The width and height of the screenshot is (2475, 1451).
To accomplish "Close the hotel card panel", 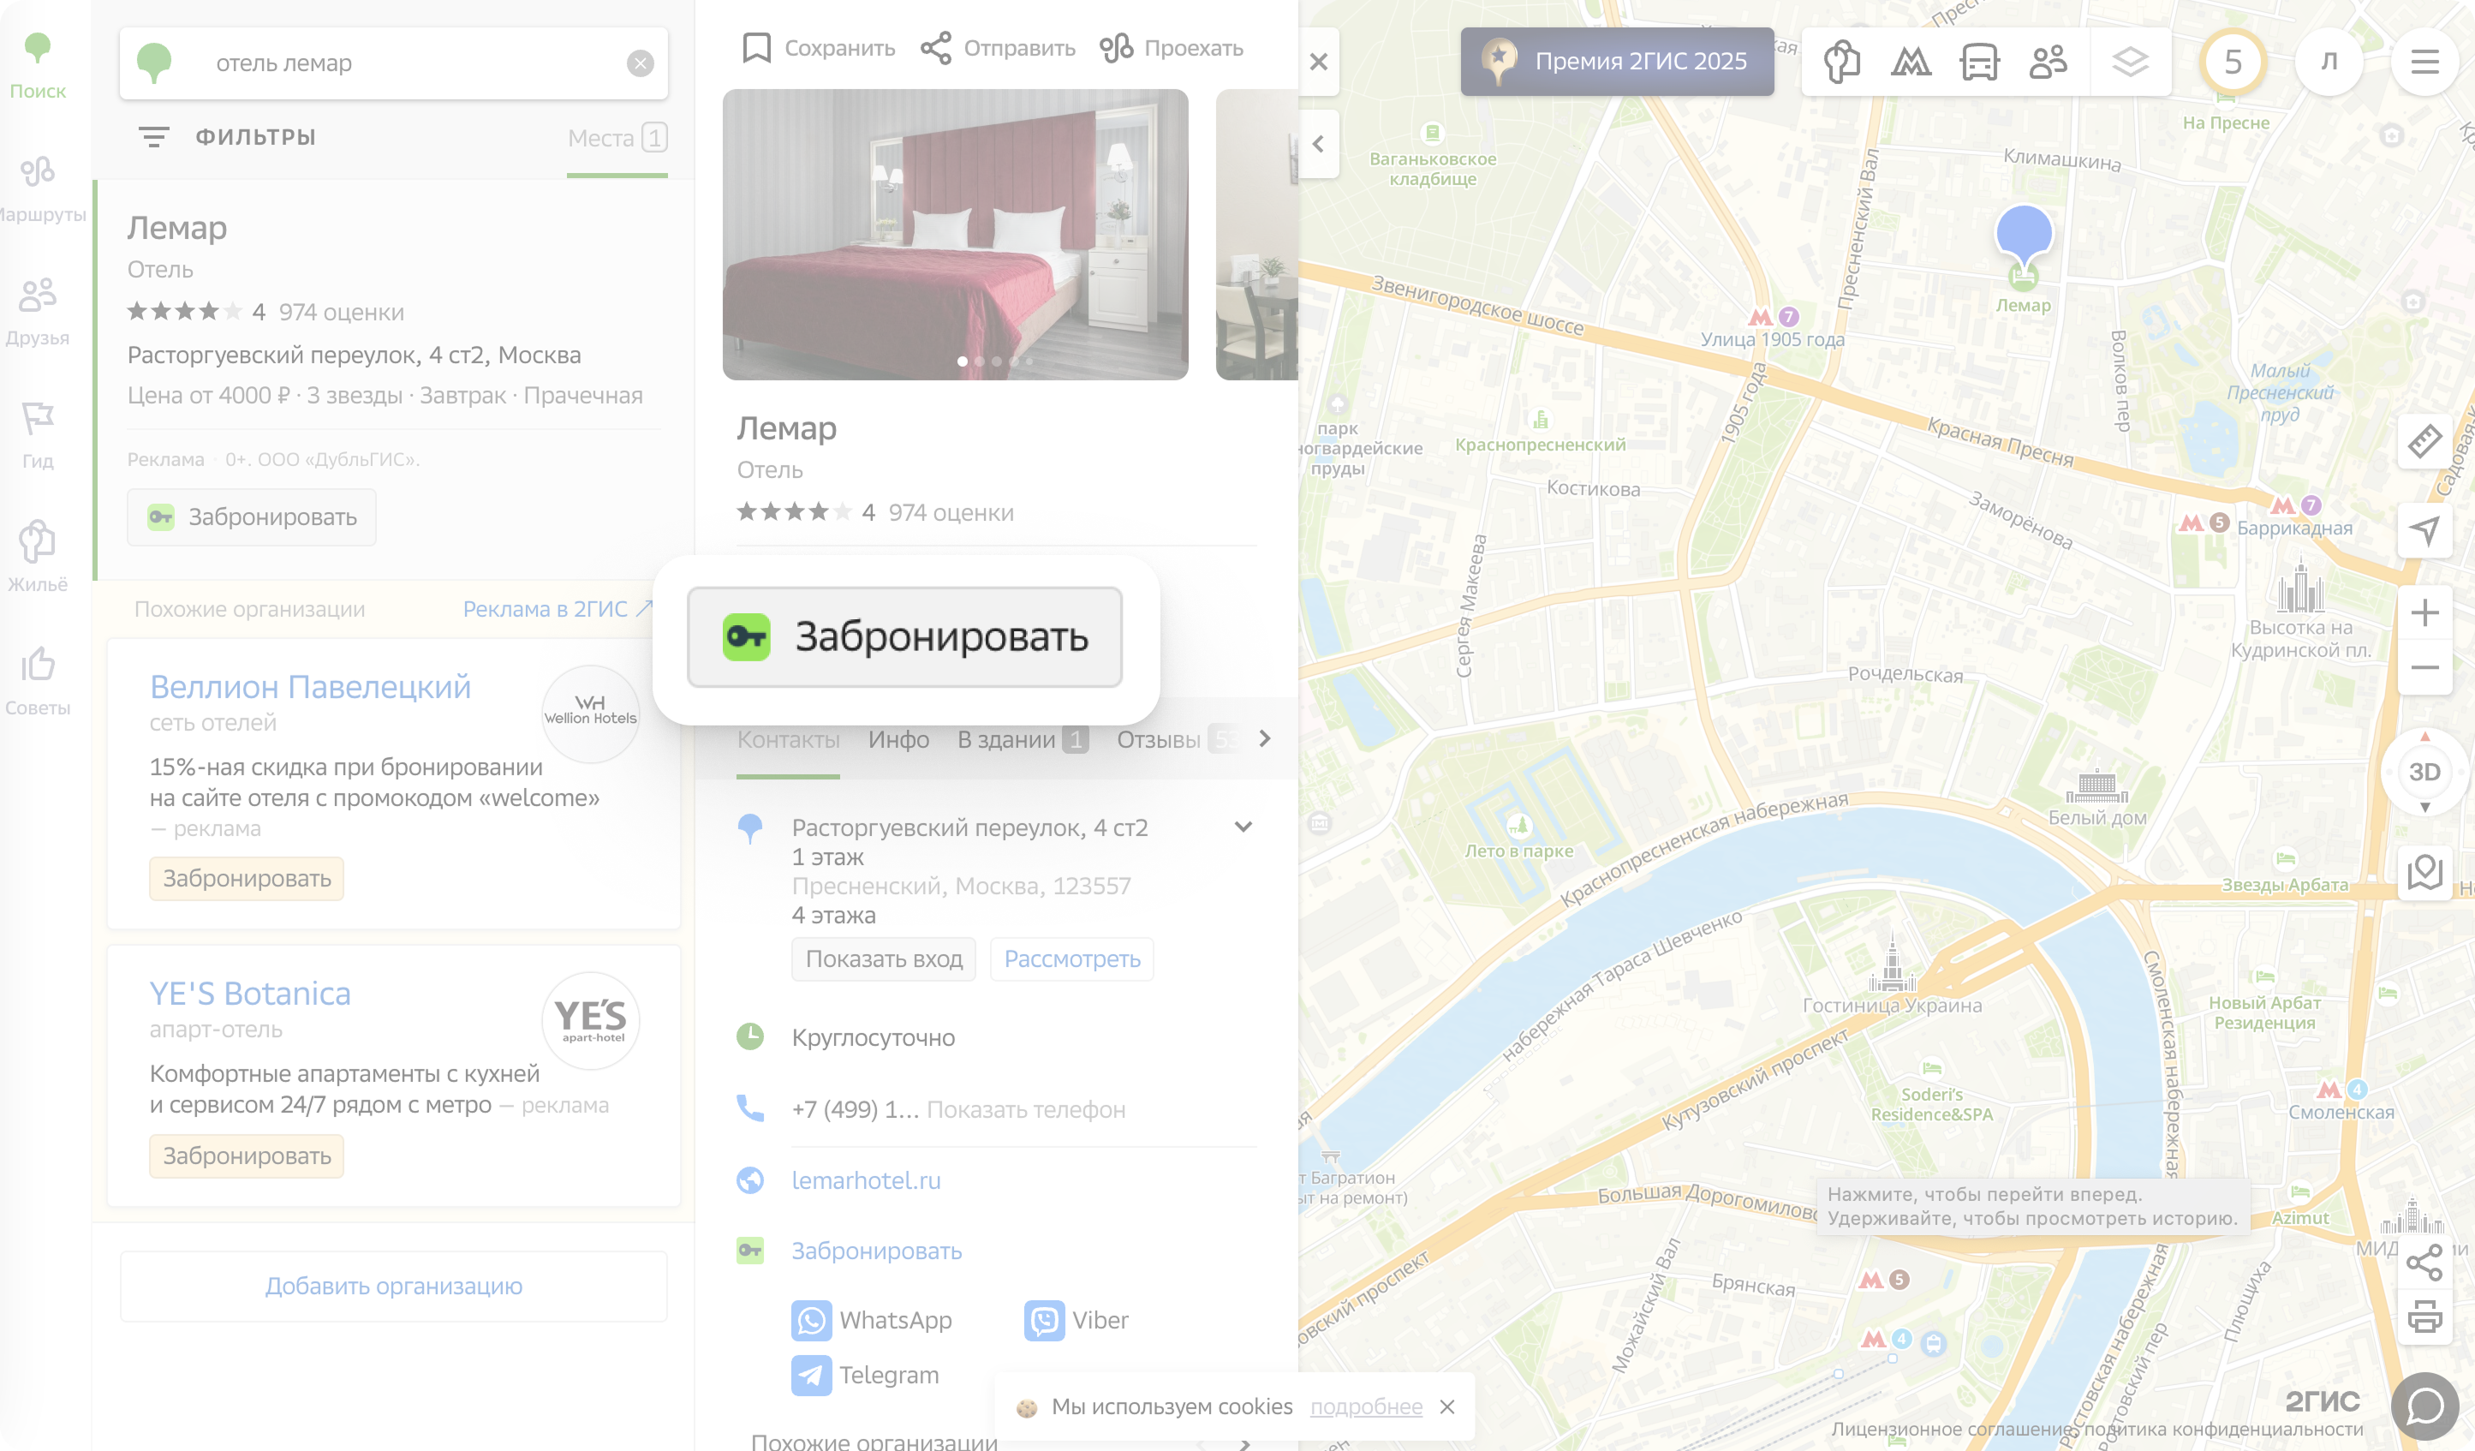I will (x=1319, y=62).
